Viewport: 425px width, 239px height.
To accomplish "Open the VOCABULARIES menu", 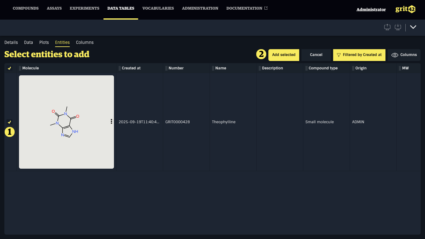I will [x=158, y=8].
